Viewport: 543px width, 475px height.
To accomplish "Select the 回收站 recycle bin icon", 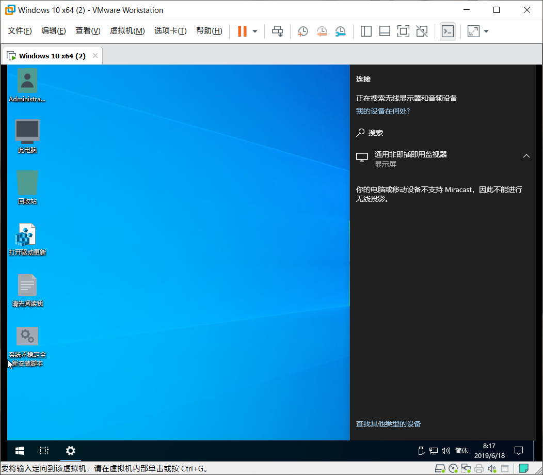I will point(27,187).
